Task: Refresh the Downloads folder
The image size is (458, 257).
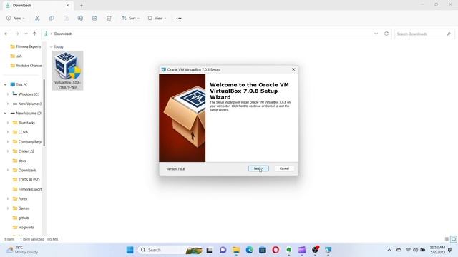Action: click(386, 34)
